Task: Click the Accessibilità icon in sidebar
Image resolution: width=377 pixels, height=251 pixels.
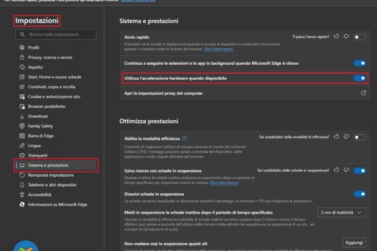Action: pyautogui.click(x=21, y=194)
